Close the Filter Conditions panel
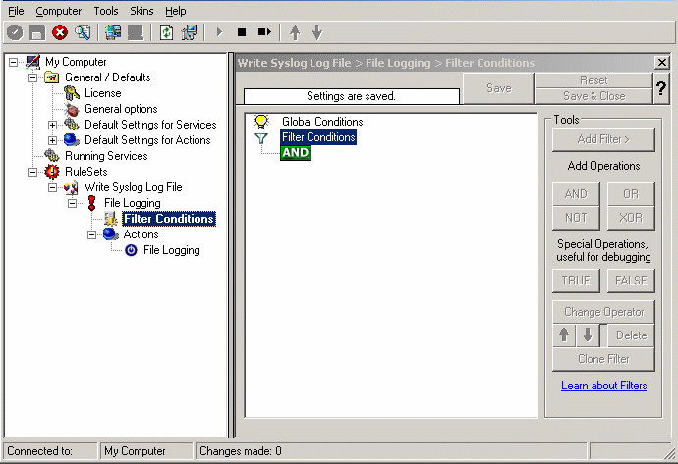678x464 pixels. [x=661, y=63]
